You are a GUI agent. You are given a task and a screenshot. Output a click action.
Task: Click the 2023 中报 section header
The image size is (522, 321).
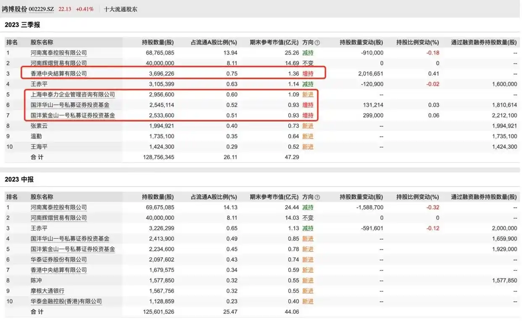tap(18, 179)
